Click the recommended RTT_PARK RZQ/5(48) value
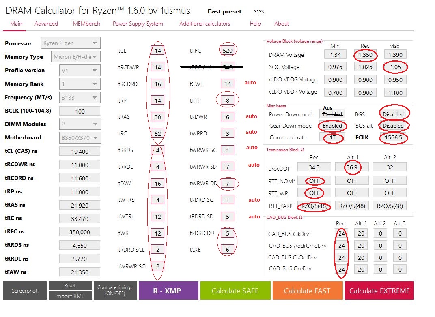Viewport: 435px width, 317px height. point(314,206)
